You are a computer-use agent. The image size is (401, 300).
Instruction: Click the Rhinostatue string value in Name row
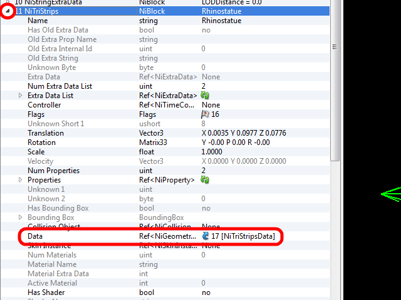click(221, 21)
